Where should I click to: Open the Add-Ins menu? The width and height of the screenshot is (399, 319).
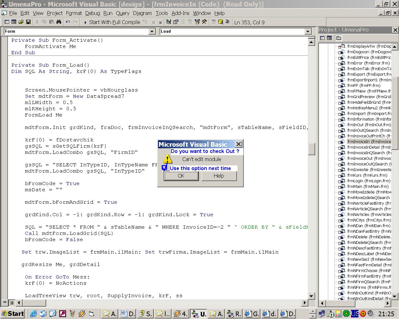[x=180, y=13]
